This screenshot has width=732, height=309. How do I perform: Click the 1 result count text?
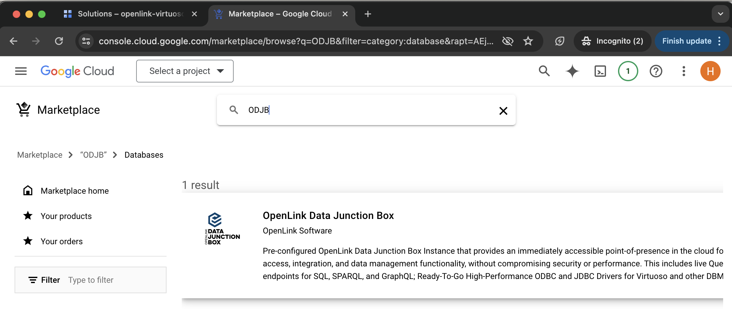pyautogui.click(x=200, y=185)
